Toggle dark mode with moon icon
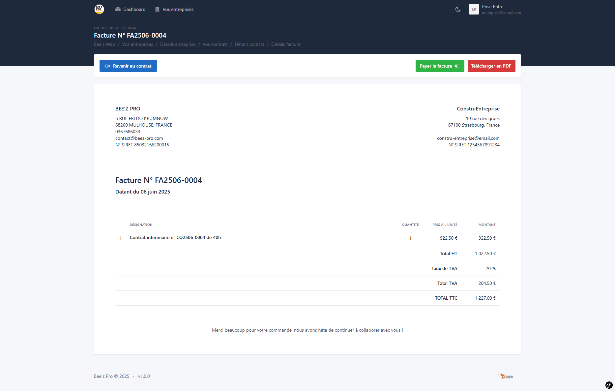The width and height of the screenshot is (615, 391). point(458,9)
